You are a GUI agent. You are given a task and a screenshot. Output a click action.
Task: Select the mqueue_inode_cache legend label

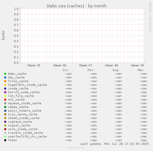tap(25, 103)
